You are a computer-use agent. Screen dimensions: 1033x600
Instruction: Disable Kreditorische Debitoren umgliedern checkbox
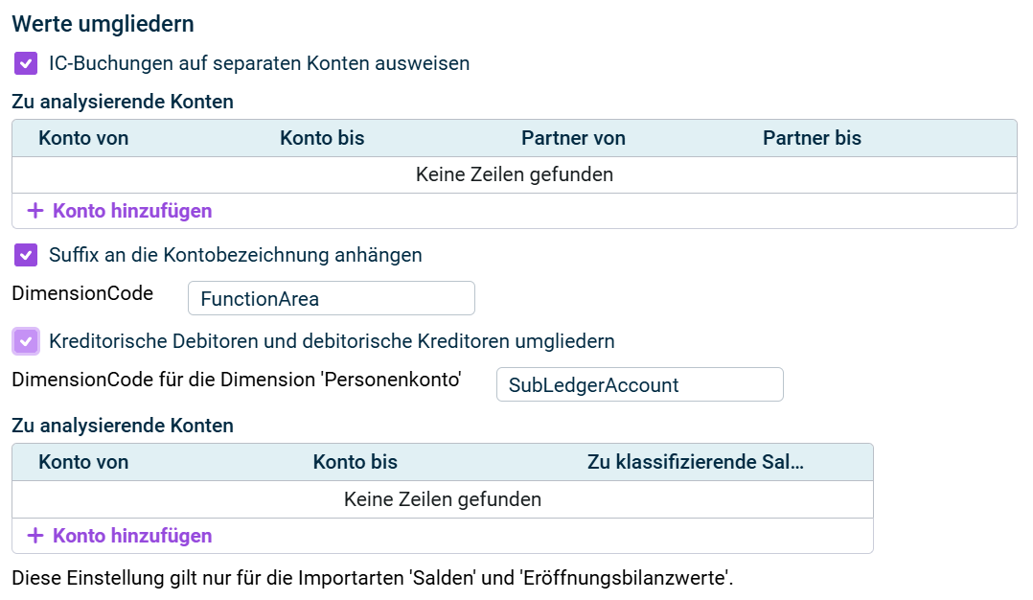pos(26,341)
